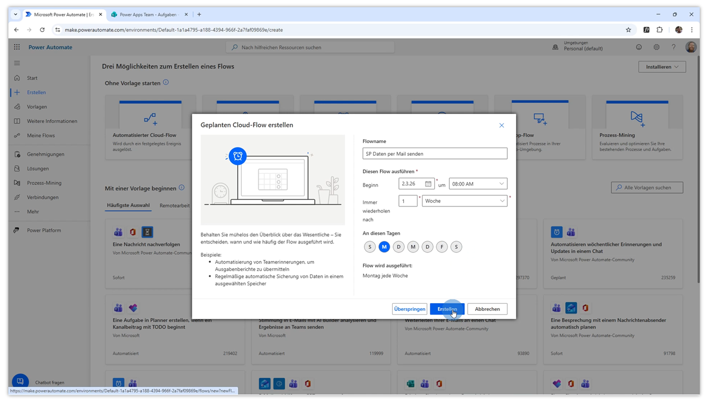Collapse the left navigation hamburger menu

click(17, 63)
